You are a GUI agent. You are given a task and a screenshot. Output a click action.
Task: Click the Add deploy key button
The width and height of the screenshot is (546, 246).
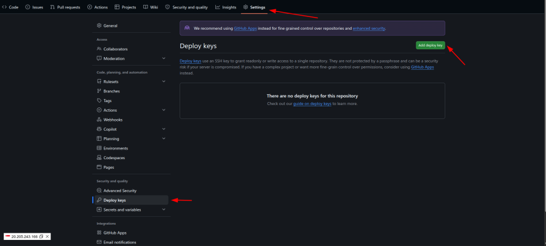click(x=430, y=46)
